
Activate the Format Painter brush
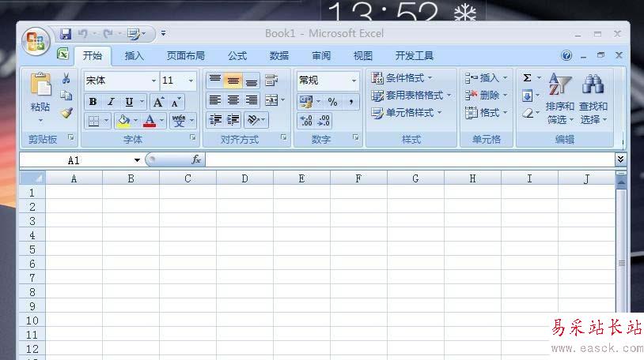(66, 113)
